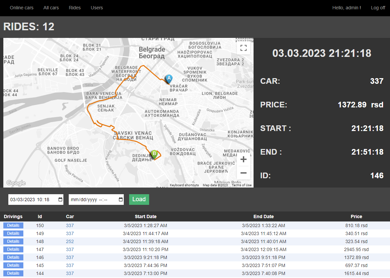The width and height of the screenshot is (390, 278).
Task: Click the green B end marker
Action: click(x=154, y=155)
